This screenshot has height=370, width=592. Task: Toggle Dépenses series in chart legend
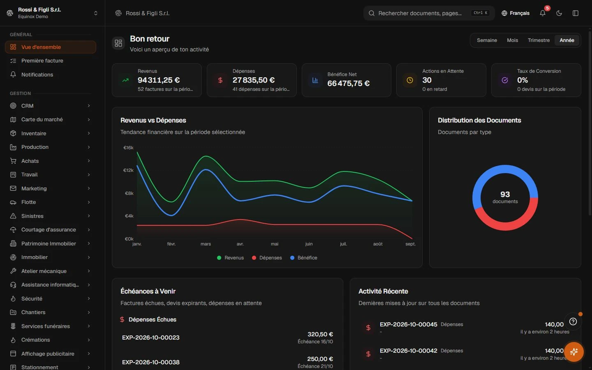click(267, 258)
